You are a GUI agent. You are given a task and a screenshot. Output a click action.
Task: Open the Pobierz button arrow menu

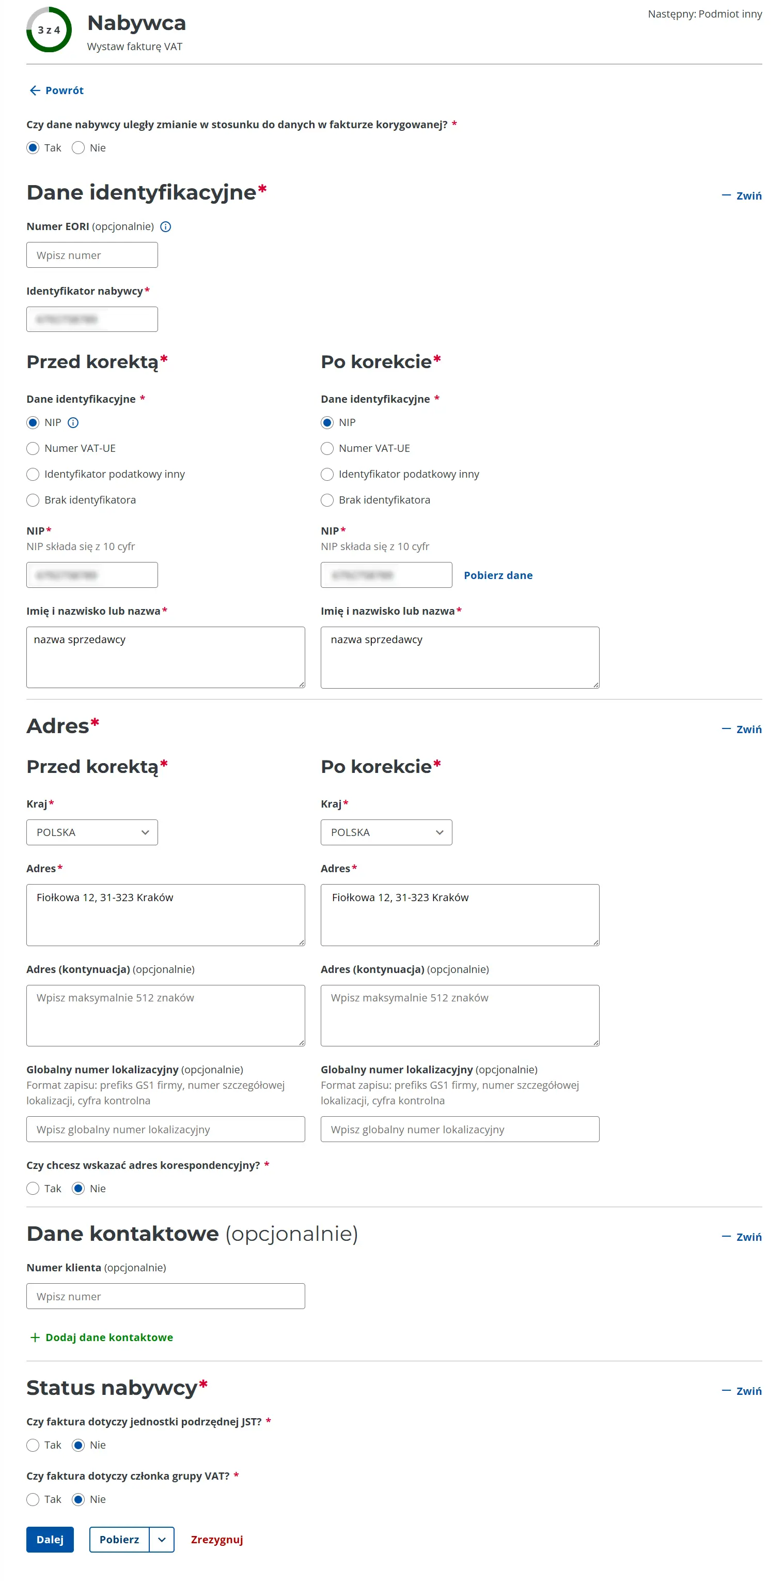pos(162,1539)
